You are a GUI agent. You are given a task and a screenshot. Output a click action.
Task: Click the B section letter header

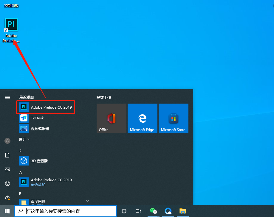coord(20,193)
